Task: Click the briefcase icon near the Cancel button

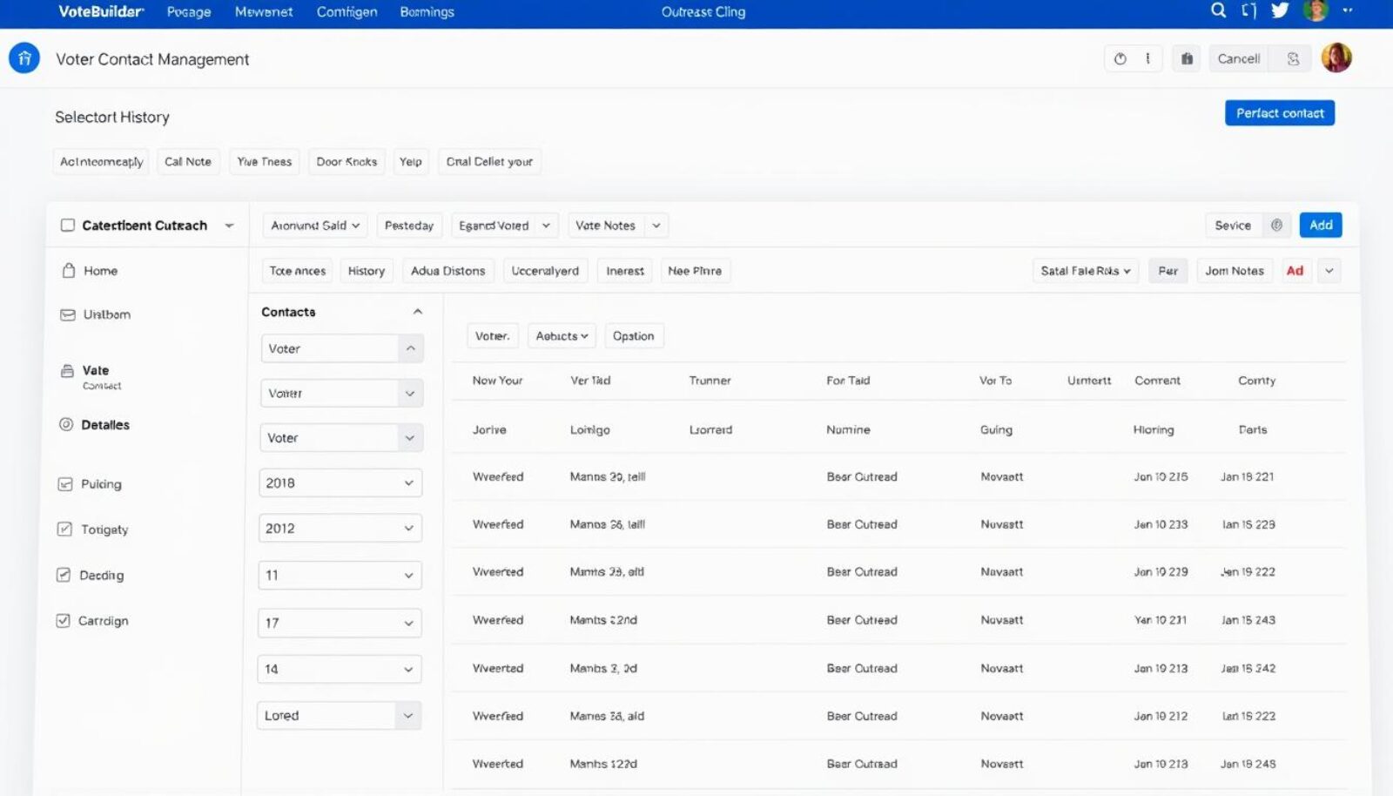Action: coord(1187,58)
